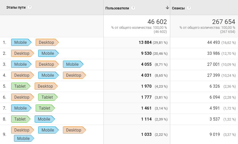Viewport: 238px width, 144px height.
Task: Click total users value 46 602
Action: coord(157,22)
